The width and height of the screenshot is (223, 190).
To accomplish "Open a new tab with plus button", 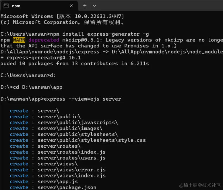I will [x=85, y=6].
